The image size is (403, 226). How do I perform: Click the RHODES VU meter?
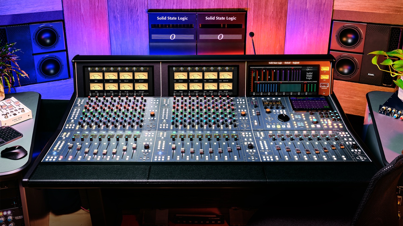pyautogui.click(x=181, y=76)
